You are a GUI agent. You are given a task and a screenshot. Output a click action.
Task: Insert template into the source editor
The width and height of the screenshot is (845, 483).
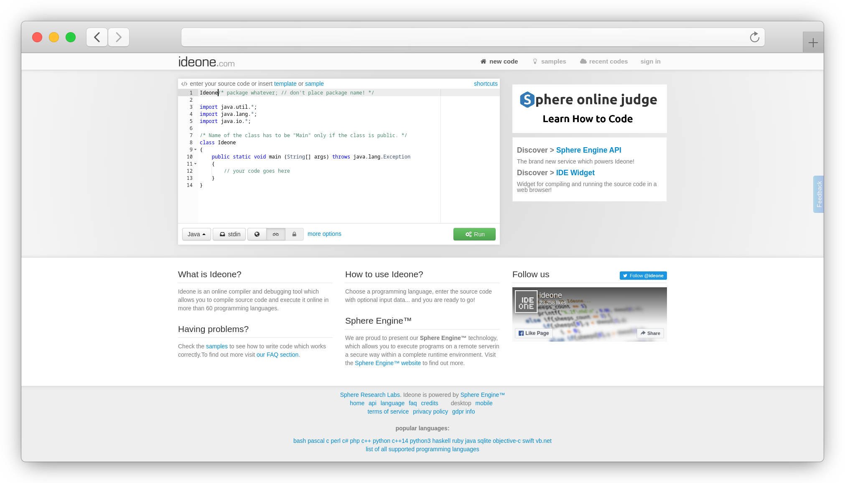pos(285,84)
